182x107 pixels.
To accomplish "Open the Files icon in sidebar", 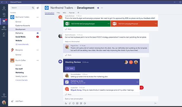I will (x=4, y=35).
